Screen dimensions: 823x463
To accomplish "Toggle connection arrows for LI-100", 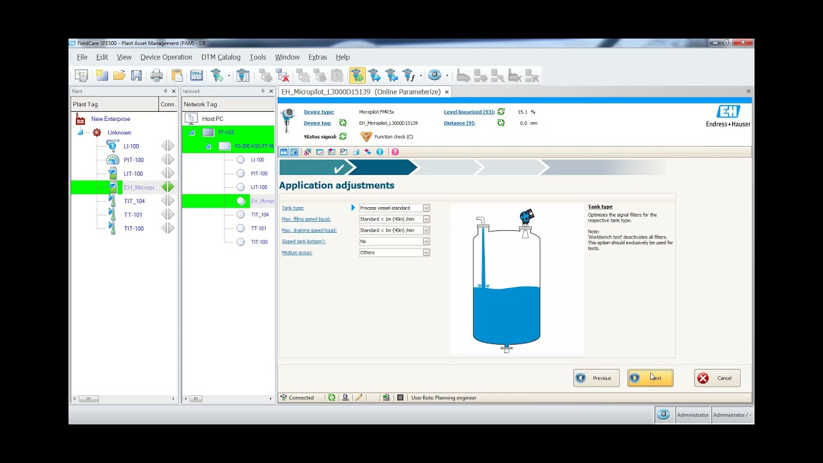I will point(168,146).
